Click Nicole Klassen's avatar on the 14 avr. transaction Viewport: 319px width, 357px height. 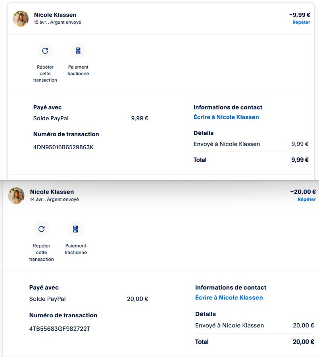(16, 196)
